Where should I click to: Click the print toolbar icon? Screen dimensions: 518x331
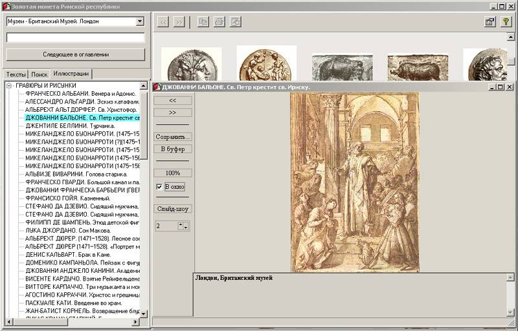tap(220, 22)
